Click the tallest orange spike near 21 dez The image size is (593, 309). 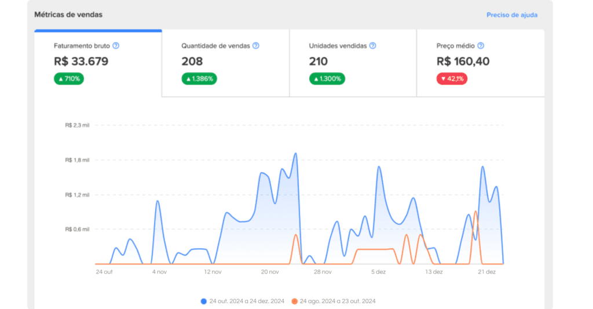[475, 212]
